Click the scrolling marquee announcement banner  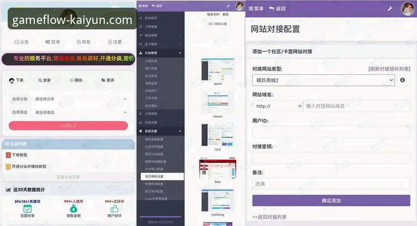pos(68,59)
